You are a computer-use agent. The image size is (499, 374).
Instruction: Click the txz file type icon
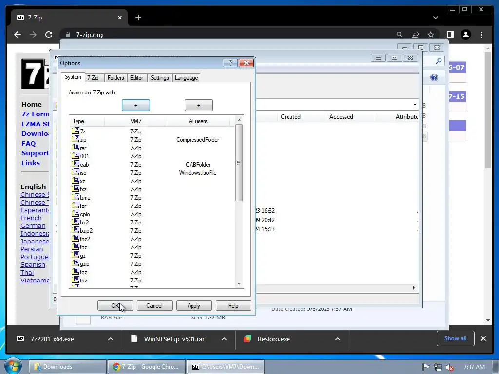(76, 188)
